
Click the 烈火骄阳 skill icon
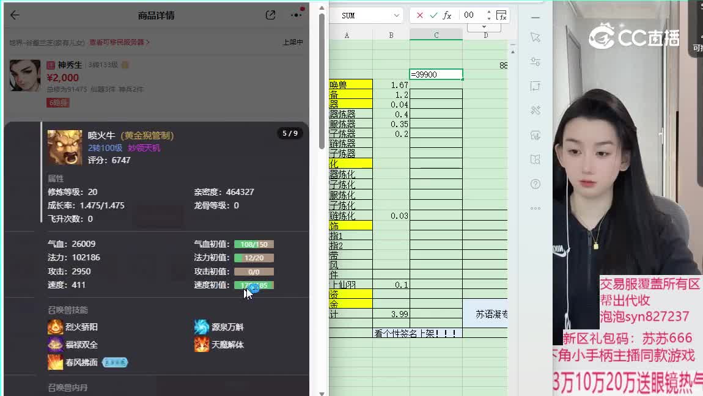pos(56,327)
